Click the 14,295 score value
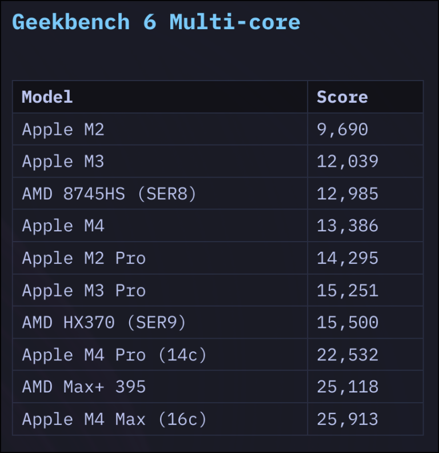Image resolution: width=439 pixels, height=453 pixels. click(x=348, y=258)
